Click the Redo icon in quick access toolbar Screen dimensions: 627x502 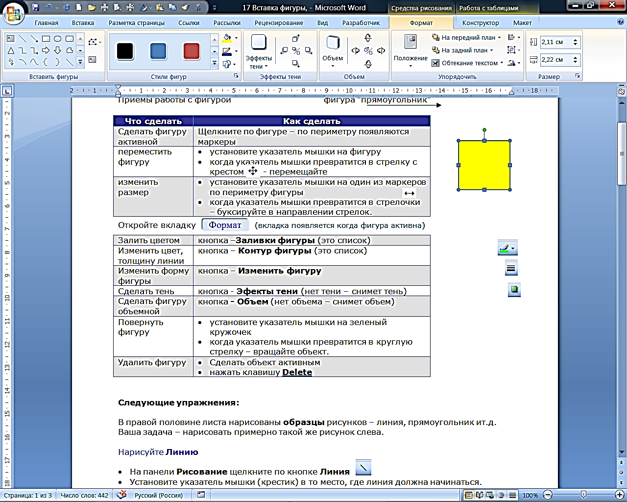coord(67,7)
